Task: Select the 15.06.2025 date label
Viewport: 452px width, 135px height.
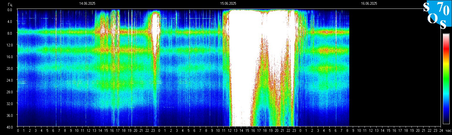Action: [x=228, y=4]
